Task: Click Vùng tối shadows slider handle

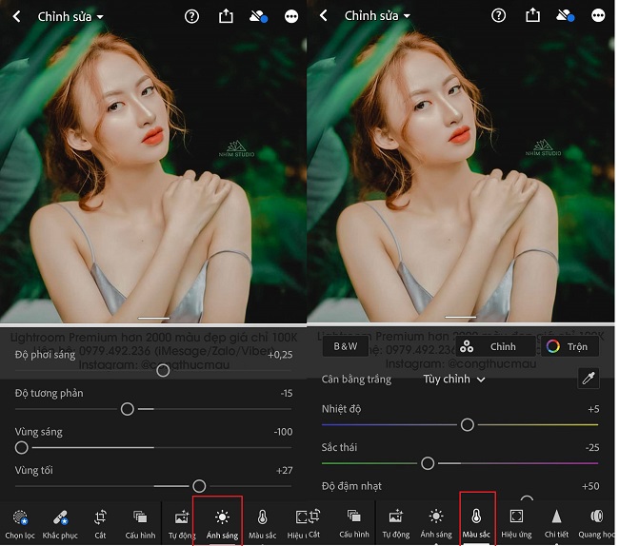Action: (199, 486)
